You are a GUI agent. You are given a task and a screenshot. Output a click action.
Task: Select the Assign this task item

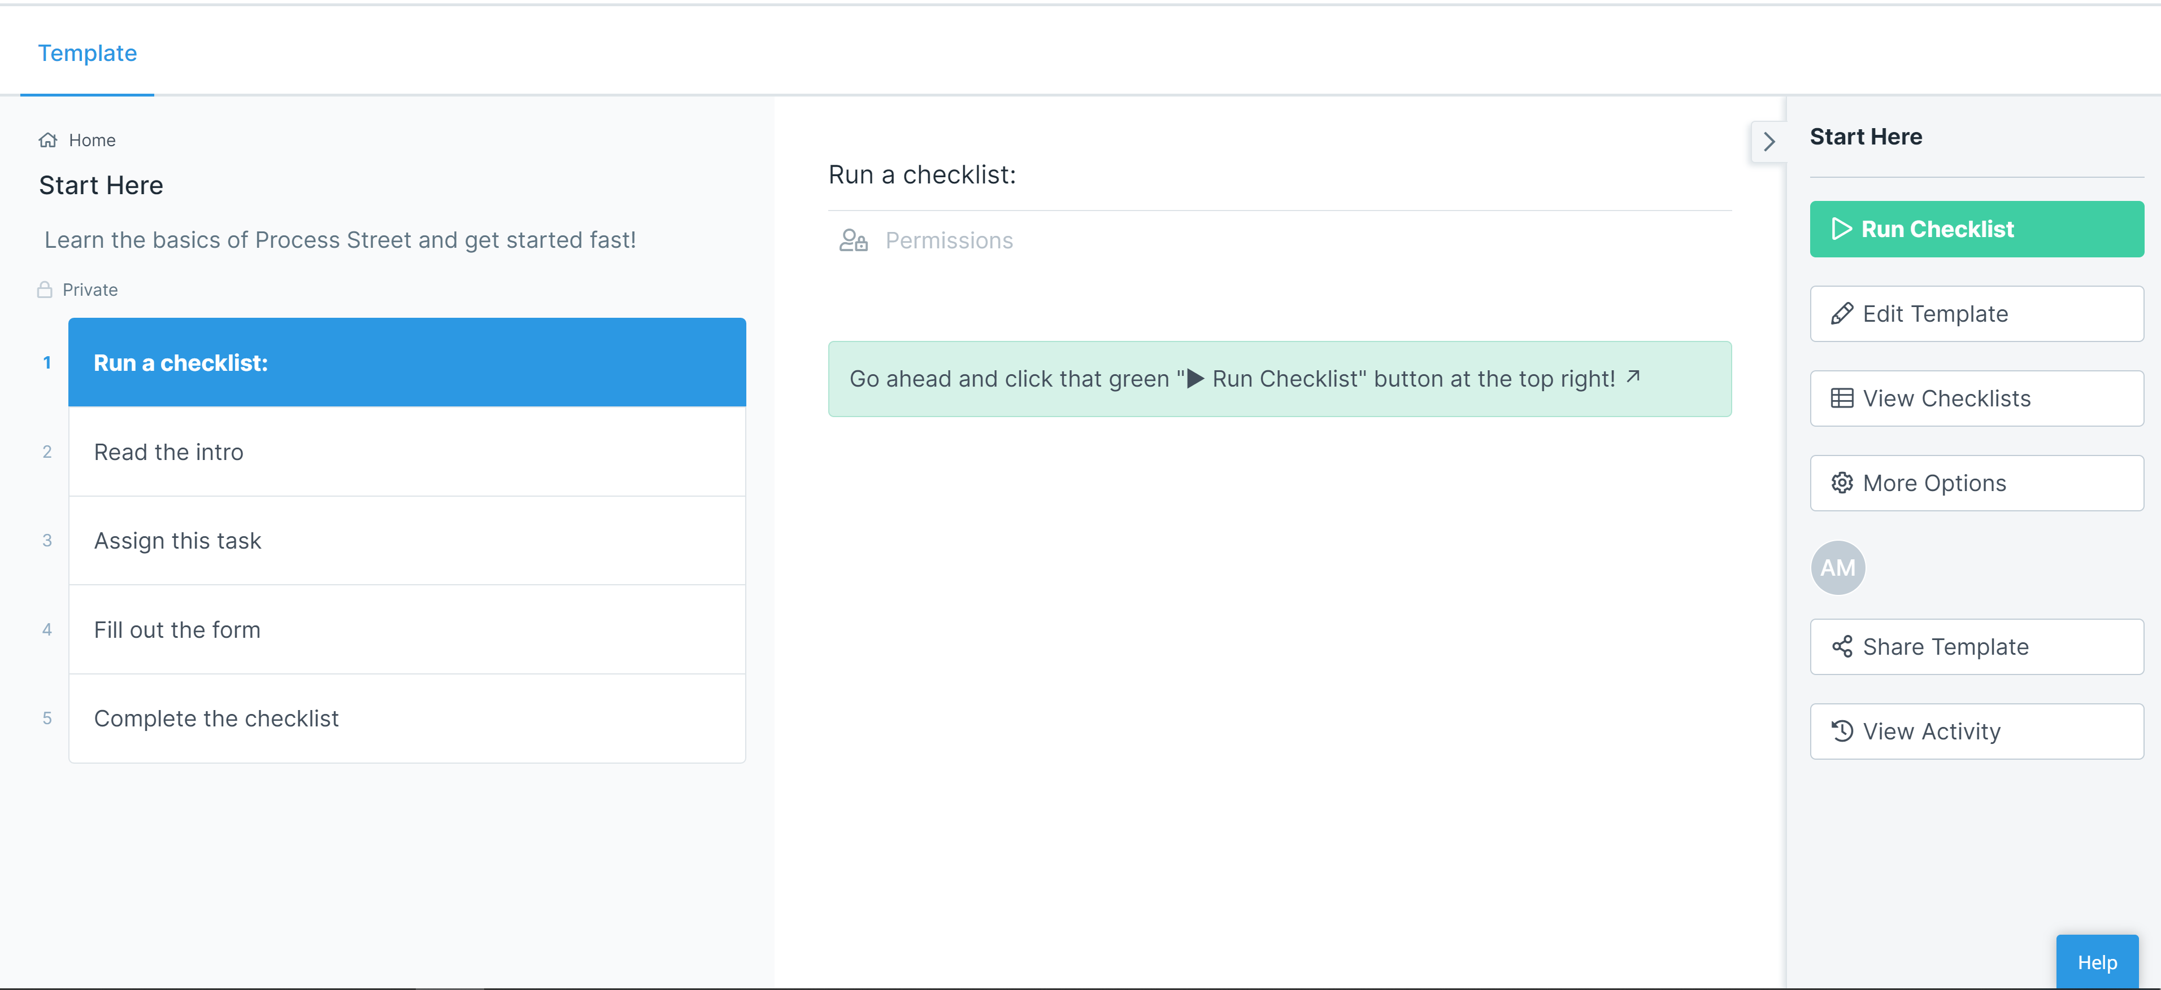(x=407, y=541)
